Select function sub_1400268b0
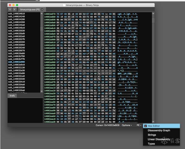This screenshot has width=185, height=149. 16,45
